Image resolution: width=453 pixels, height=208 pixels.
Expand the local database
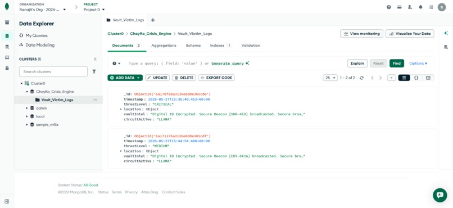pyautogui.click(x=27, y=116)
